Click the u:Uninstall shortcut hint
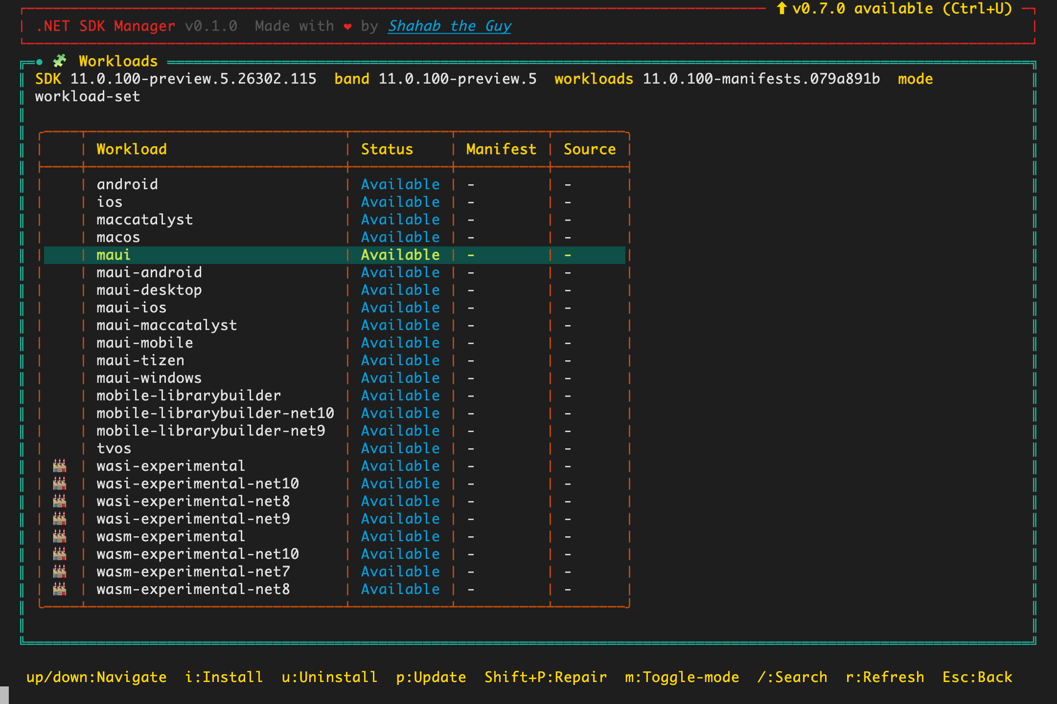 (330, 677)
